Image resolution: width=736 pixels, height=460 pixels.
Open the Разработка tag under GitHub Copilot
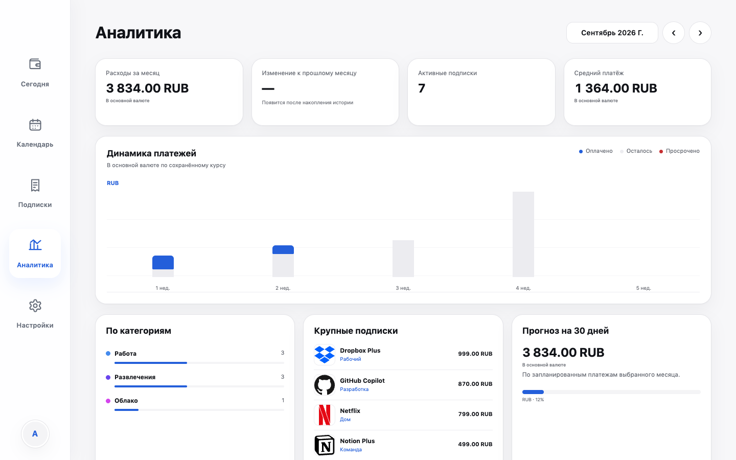354,389
